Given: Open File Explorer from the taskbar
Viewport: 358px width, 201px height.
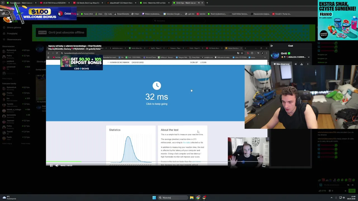Looking at the screenshot, I should (192, 198).
